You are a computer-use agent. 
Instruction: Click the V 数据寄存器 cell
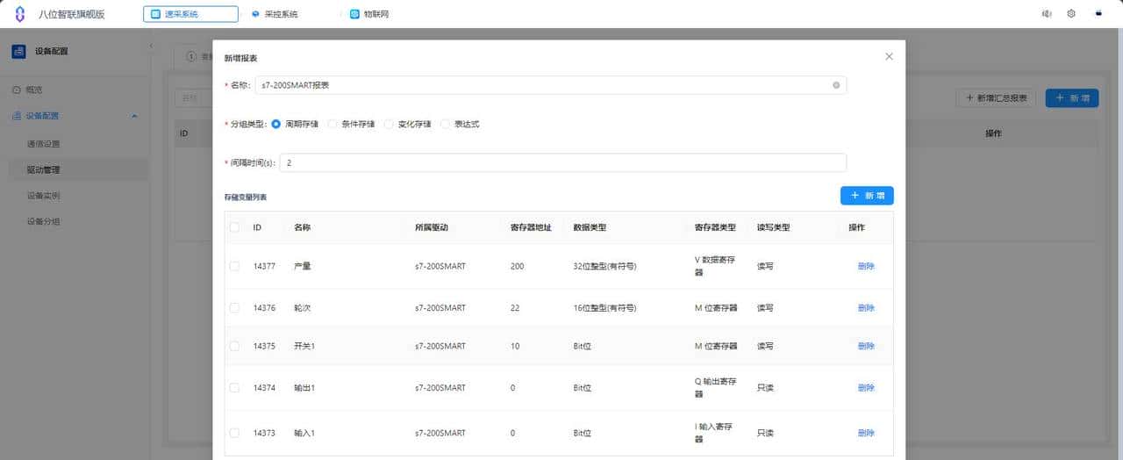coord(716,266)
